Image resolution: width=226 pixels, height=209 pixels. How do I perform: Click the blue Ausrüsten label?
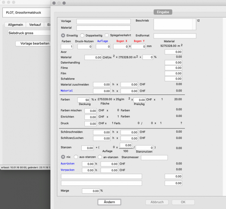pos(68,163)
